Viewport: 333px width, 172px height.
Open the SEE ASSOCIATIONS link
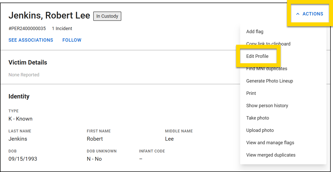tap(31, 40)
